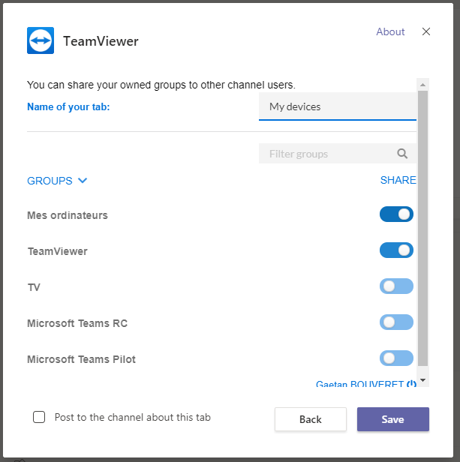Screen dimensions: 460x462
Task: Click the Back button
Action: click(311, 419)
